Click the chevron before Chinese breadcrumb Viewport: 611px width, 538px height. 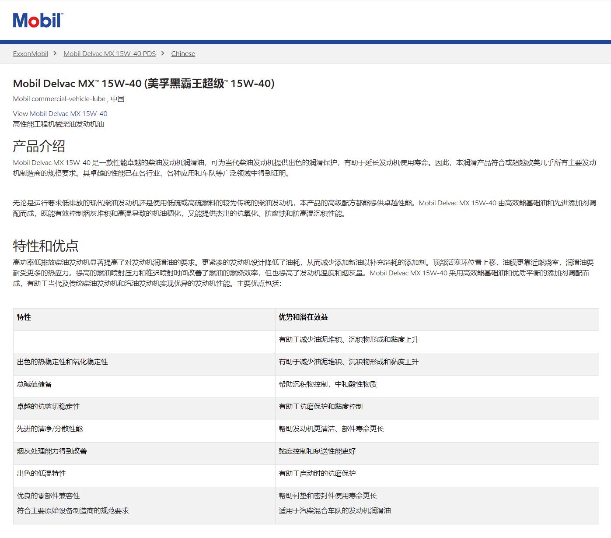pos(163,53)
